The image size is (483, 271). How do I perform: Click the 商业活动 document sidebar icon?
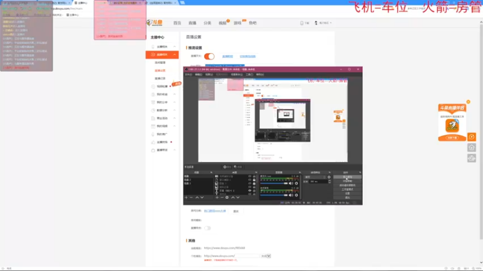tap(153, 118)
